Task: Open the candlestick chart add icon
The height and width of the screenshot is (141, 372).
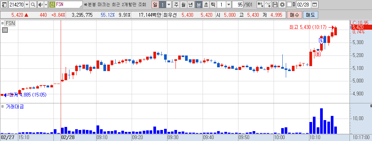Action: coord(261,5)
